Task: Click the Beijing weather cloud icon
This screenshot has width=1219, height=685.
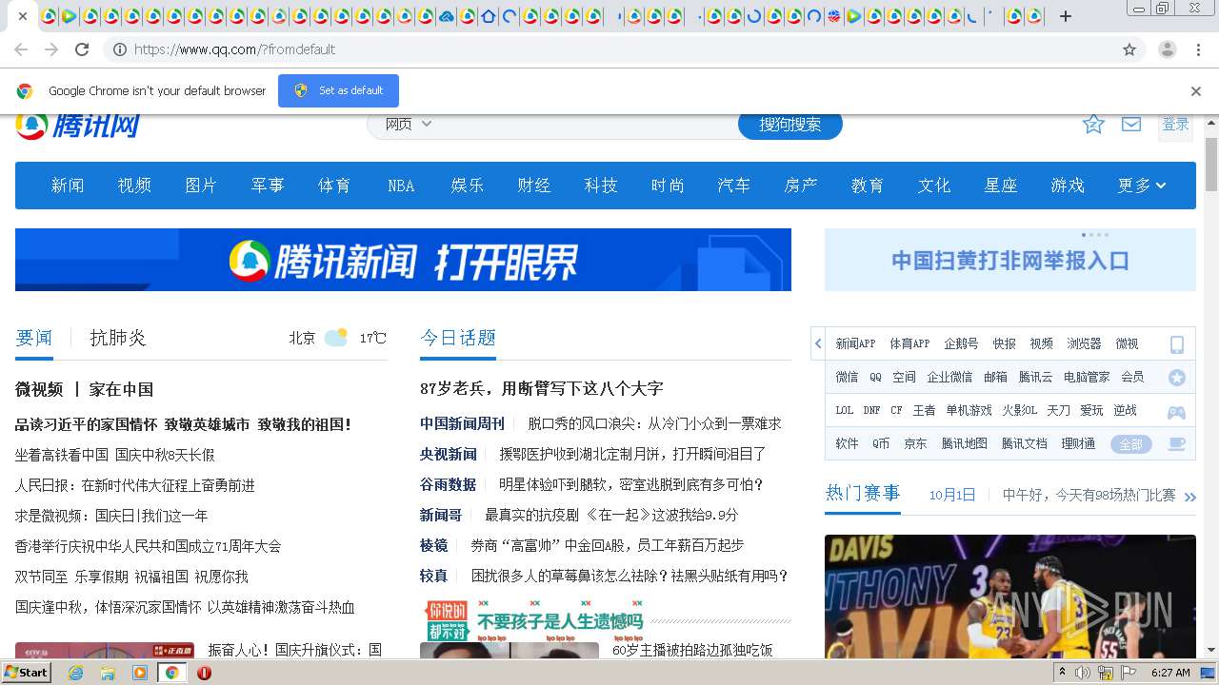Action: (x=336, y=338)
